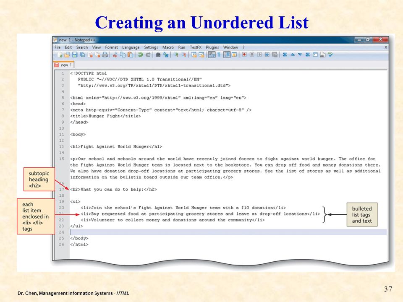
Task: Click the Replace toolbar icon
Action: 166,55
